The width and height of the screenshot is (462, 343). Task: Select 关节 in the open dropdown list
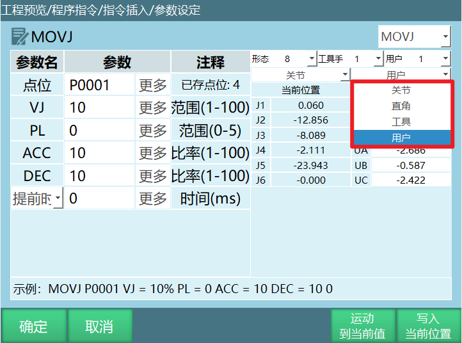click(x=401, y=90)
